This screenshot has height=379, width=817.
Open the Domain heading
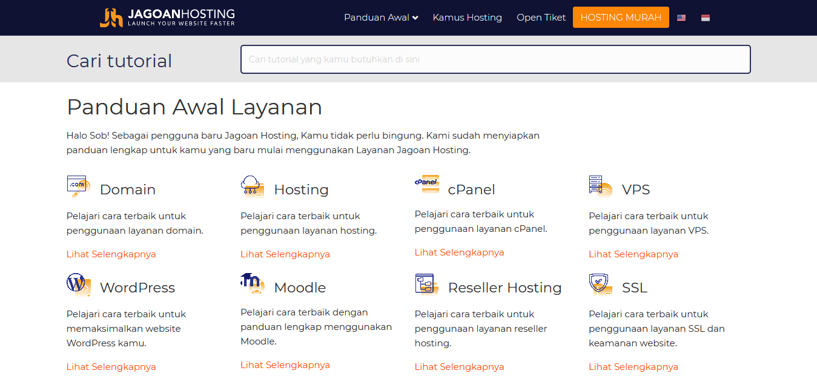tap(128, 189)
